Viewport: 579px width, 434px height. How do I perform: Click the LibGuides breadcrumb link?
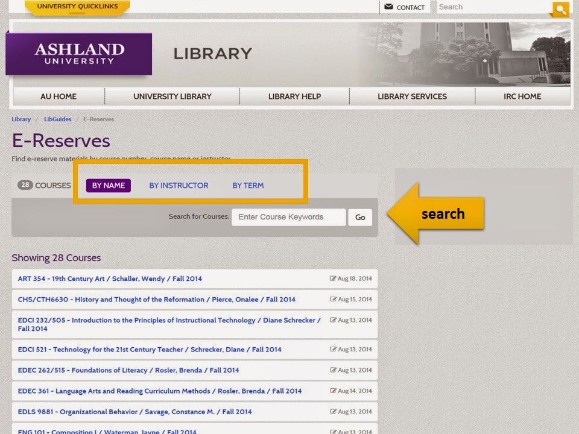pos(58,119)
